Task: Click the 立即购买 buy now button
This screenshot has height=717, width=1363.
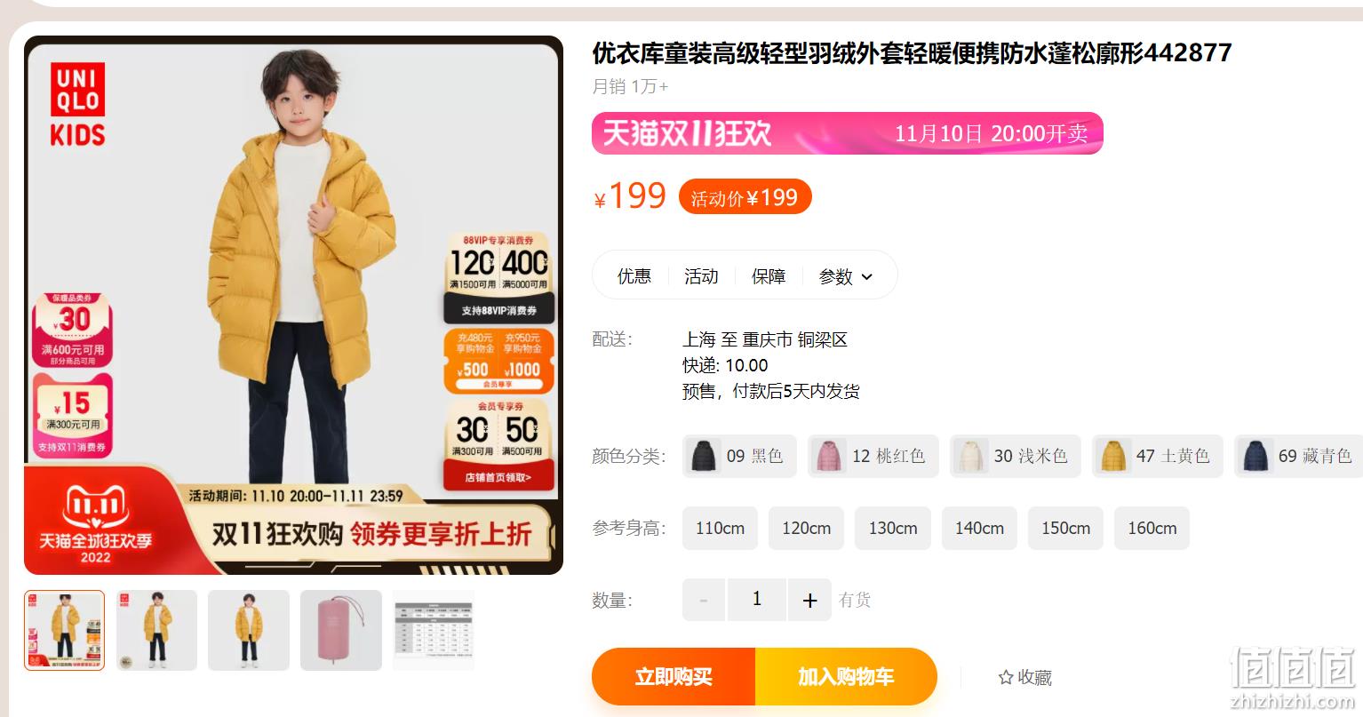Action: coord(674,677)
